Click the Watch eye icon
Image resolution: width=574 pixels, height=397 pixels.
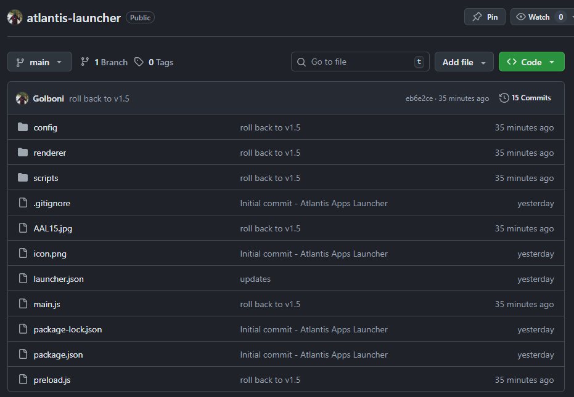point(520,17)
